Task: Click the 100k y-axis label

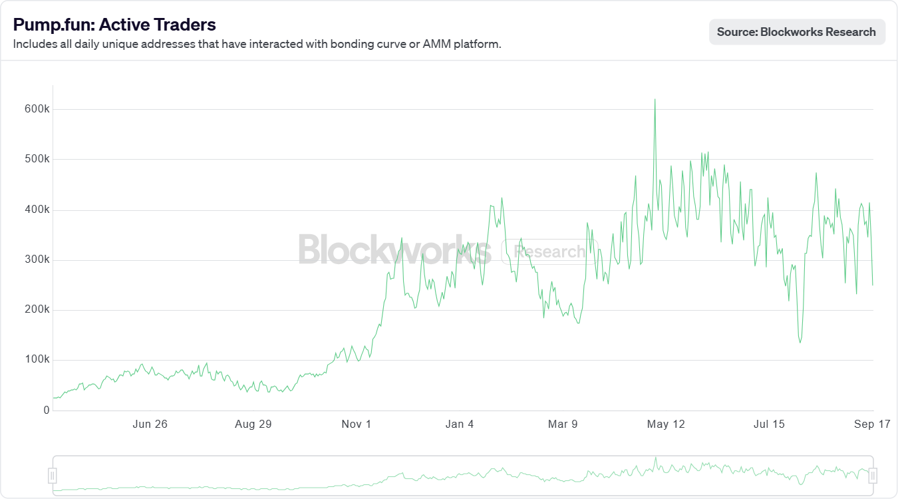Action: [37, 360]
